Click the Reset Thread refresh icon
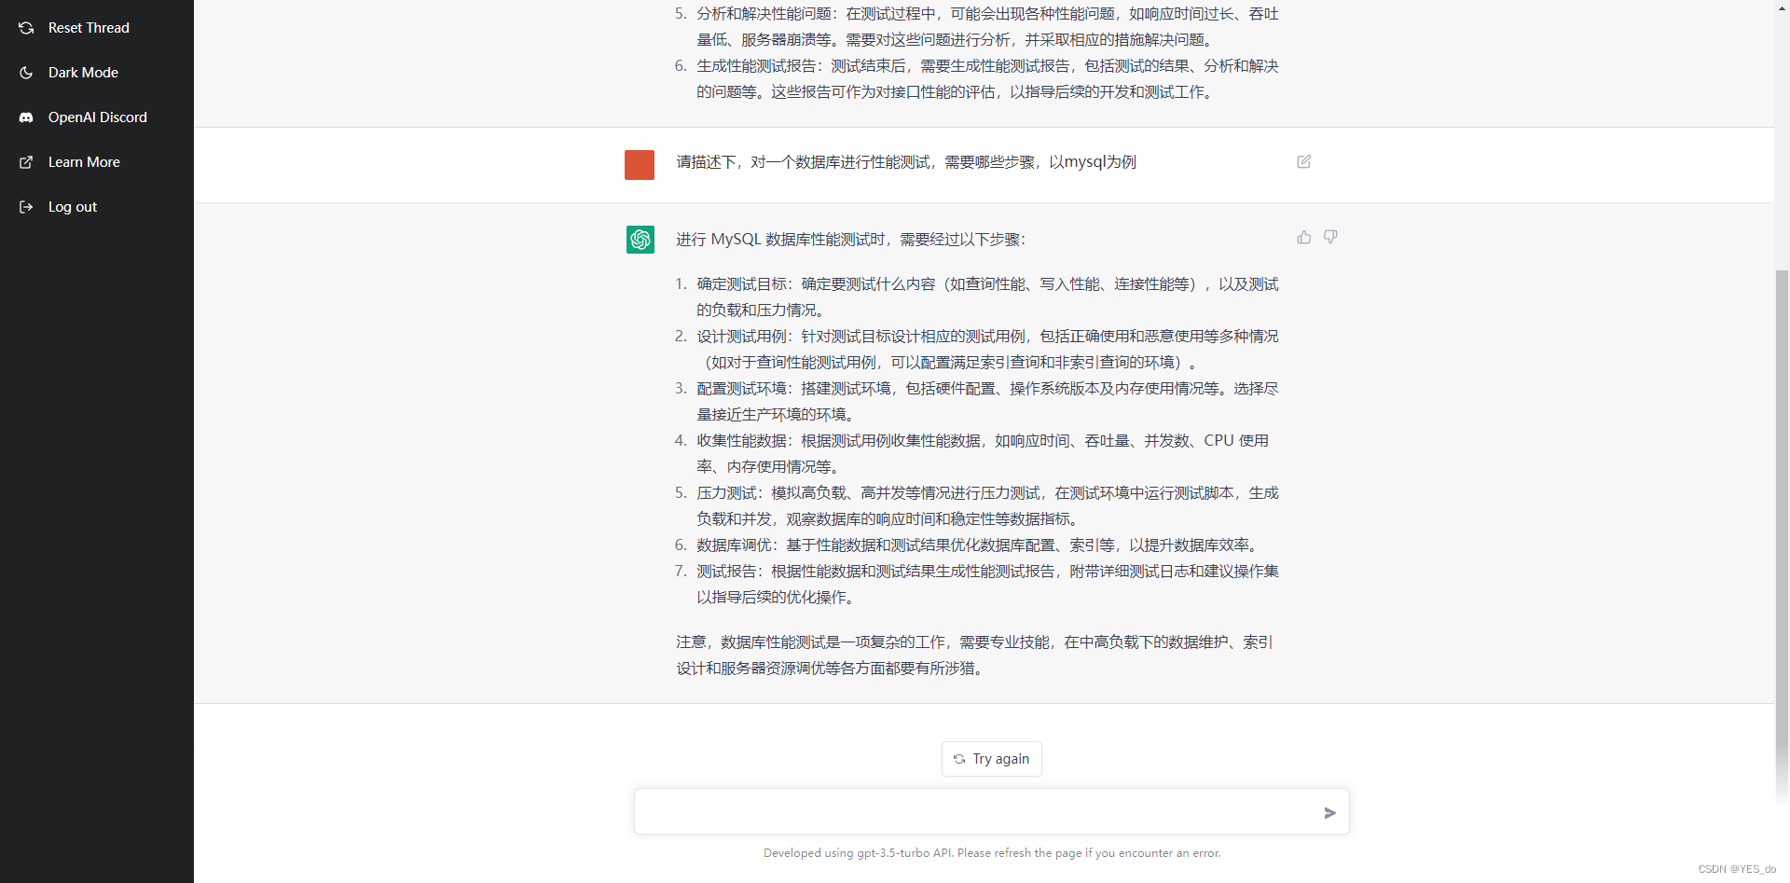The height and width of the screenshot is (883, 1790). coord(26,28)
